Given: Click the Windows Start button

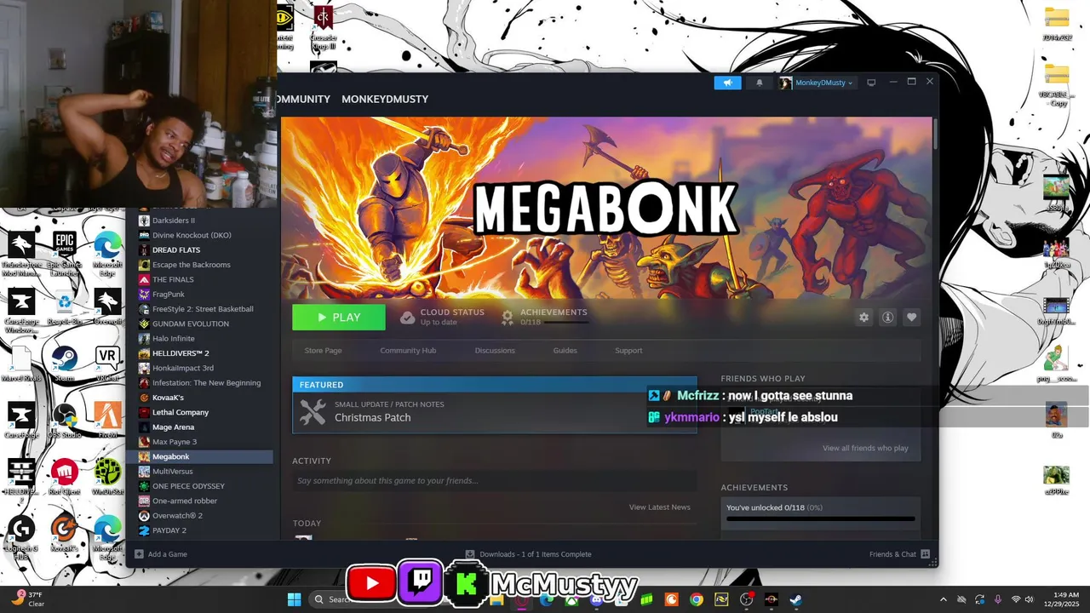Looking at the screenshot, I should [x=294, y=599].
